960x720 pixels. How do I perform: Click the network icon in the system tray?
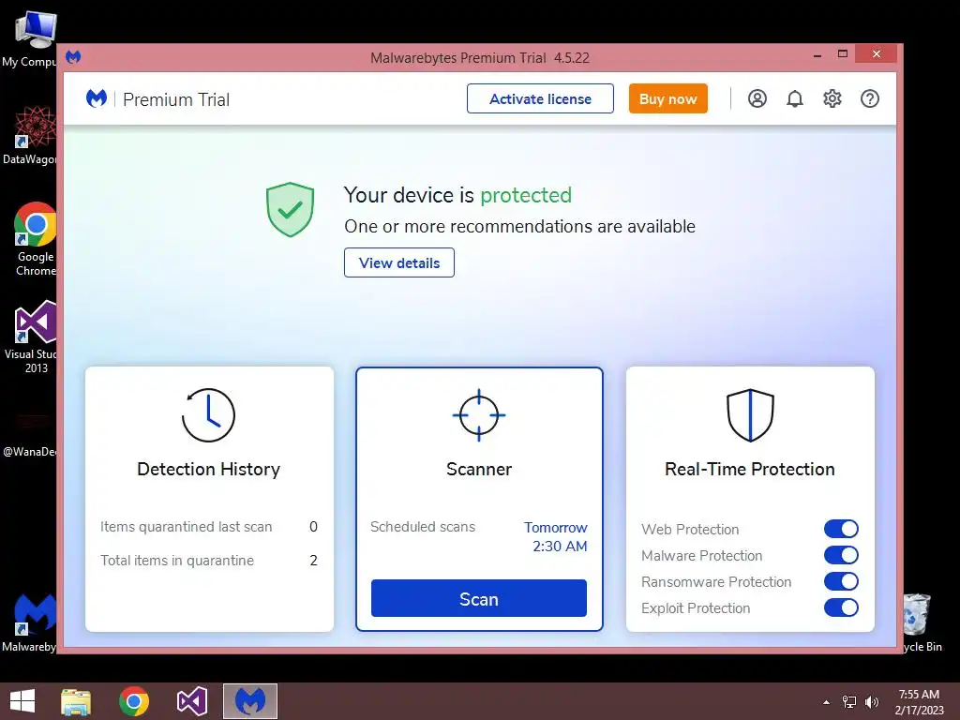click(849, 702)
